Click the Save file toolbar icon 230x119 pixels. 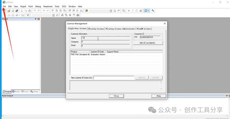coord(13,11)
